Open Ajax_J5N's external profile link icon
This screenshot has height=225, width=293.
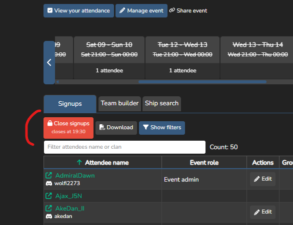coord(49,196)
